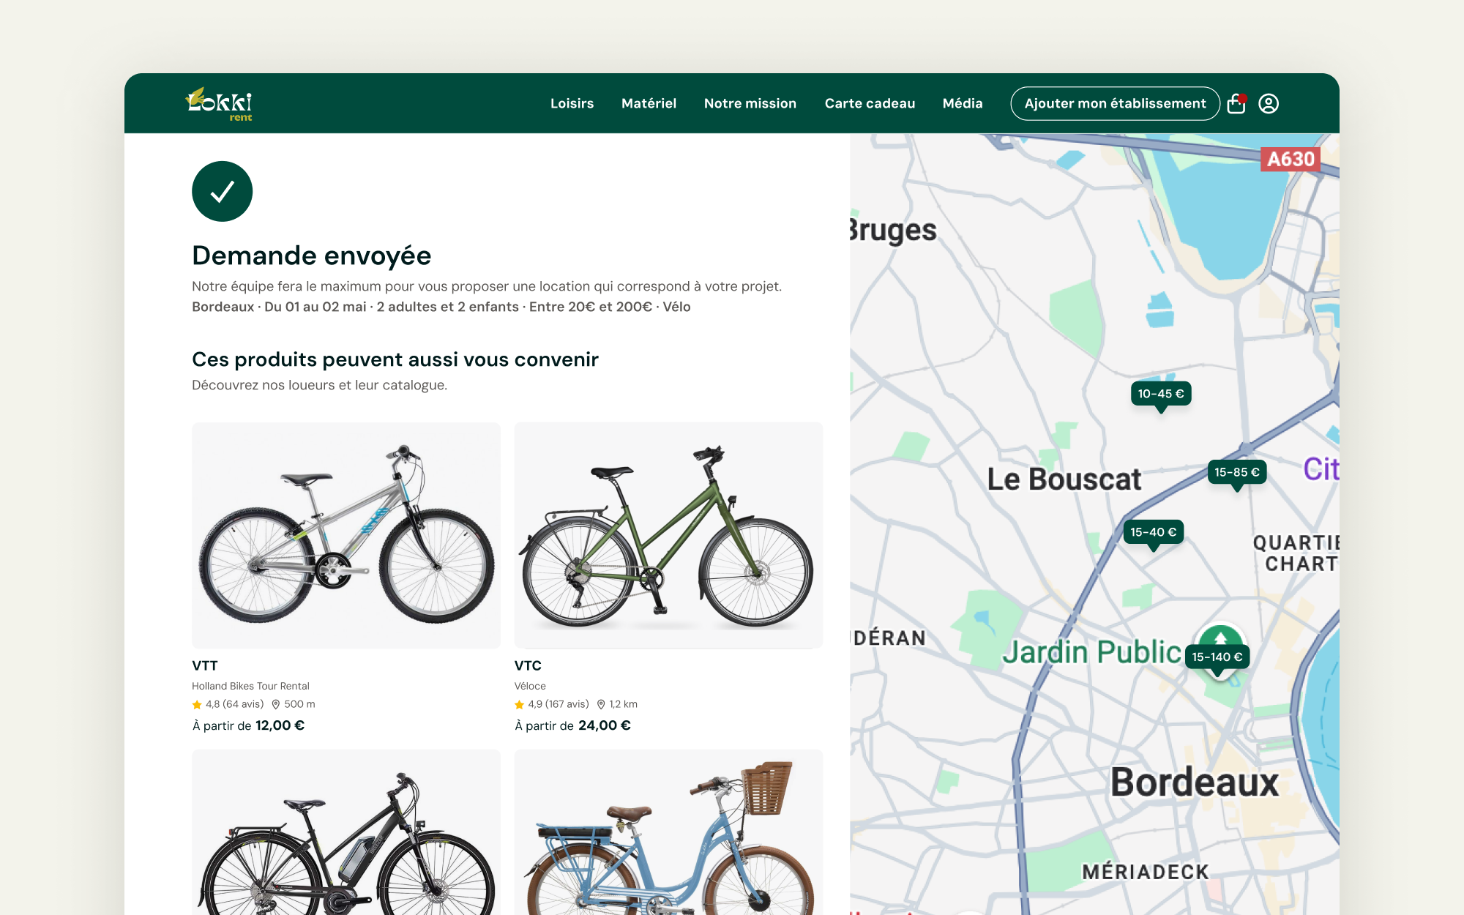Screen dimensions: 1464x915
Task: Click the green checkmark confirmation icon
Action: pyautogui.click(x=223, y=192)
